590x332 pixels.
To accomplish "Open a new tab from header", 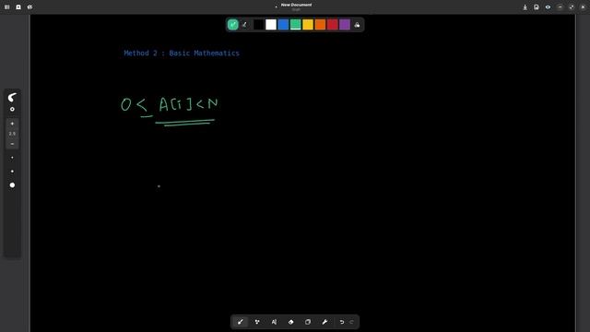I will (18, 7).
